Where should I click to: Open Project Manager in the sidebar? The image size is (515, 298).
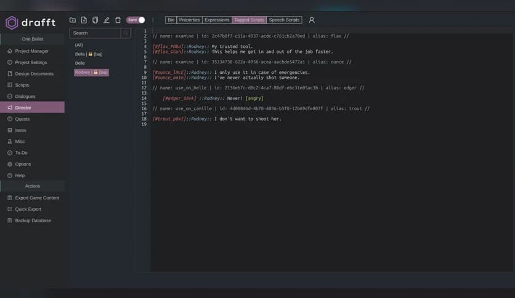pyautogui.click(x=32, y=51)
